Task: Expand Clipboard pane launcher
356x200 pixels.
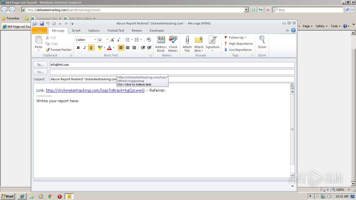Action: (x=71, y=56)
